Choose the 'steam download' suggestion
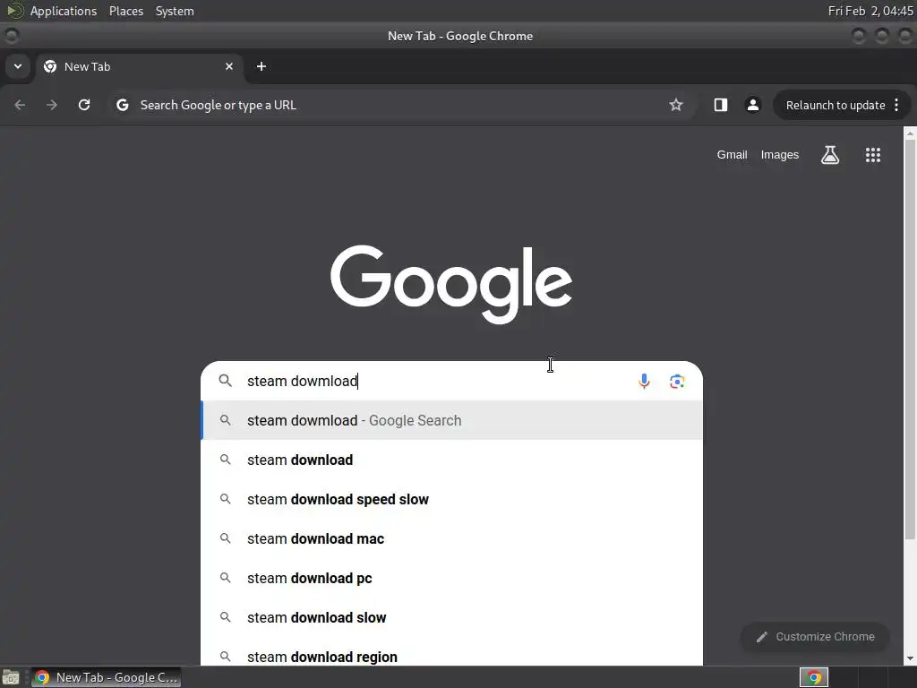Image resolution: width=917 pixels, height=688 pixels. [452, 460]
